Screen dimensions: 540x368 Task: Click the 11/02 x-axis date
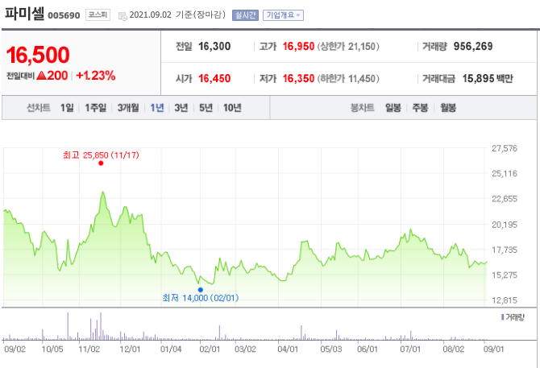click(x=89, y=349)
